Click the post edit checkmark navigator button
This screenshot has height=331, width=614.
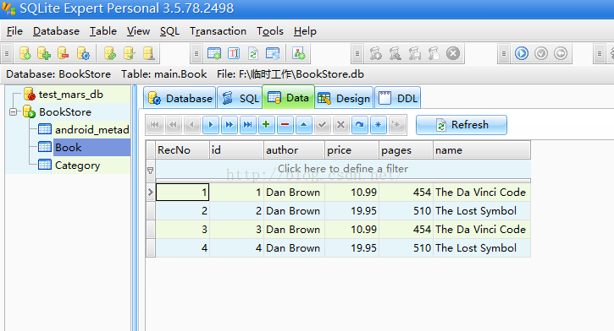click(x=323, y=125)
